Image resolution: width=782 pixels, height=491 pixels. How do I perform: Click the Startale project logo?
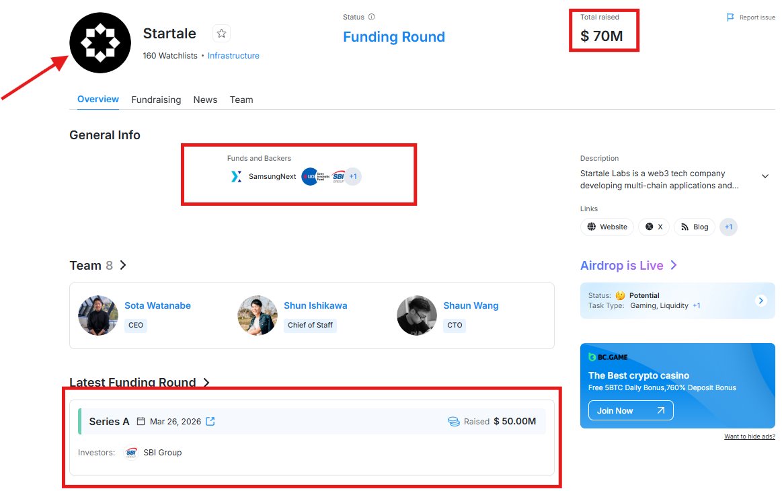click(100, 43)
